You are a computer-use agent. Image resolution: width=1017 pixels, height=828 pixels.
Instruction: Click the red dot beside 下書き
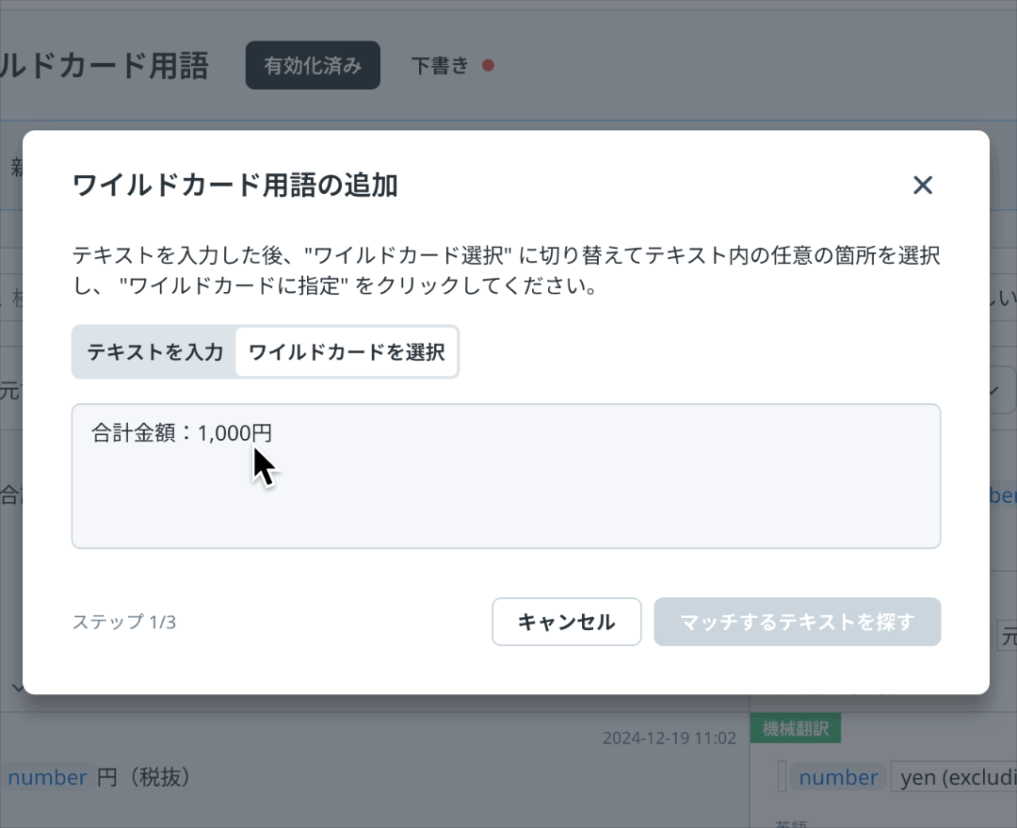click(x=488, y=66)
